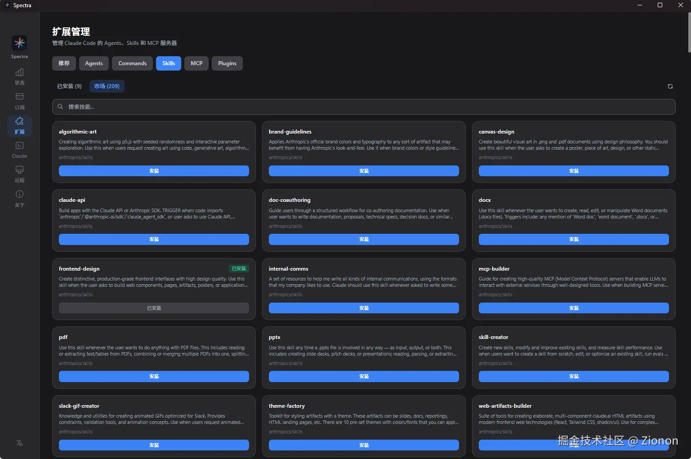Screen dimensions: 691x459
Task: Install the skill-creator skill
Action: click(574, 376)
